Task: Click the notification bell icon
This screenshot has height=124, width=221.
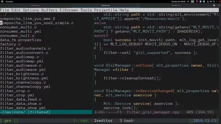Action: (188, 2)
